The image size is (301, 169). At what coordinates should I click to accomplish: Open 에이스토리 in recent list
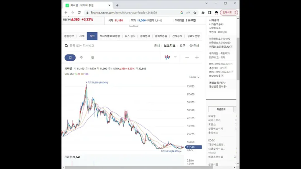(214, 120)
